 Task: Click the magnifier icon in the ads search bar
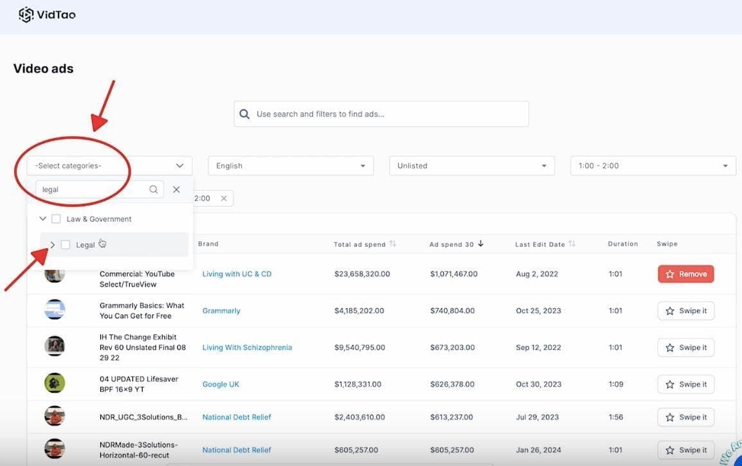(244, 114)
